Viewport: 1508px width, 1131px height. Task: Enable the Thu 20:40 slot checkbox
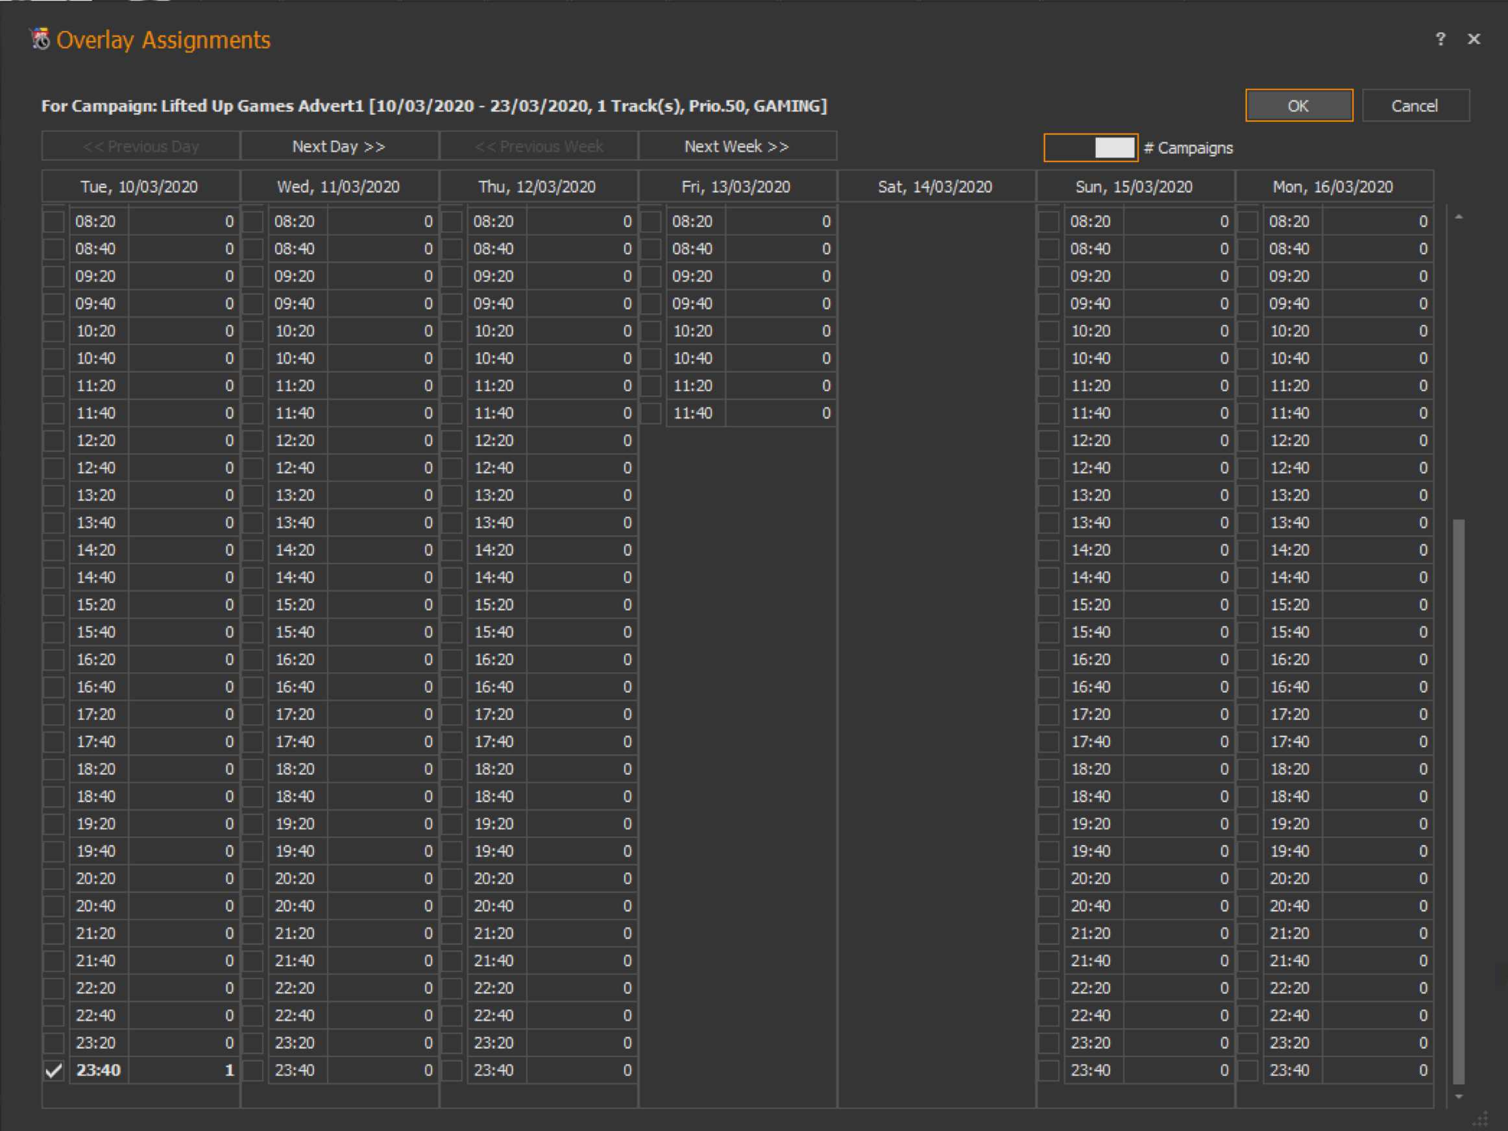[452, 906]
